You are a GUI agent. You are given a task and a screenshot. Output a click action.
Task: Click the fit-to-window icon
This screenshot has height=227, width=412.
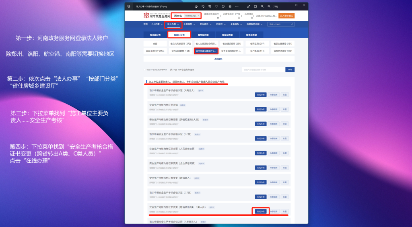pyautogui.click(x=255, y=6)
